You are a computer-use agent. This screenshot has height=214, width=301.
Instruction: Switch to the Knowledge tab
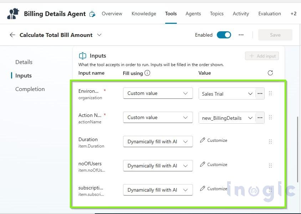click(x=144, y=14)
